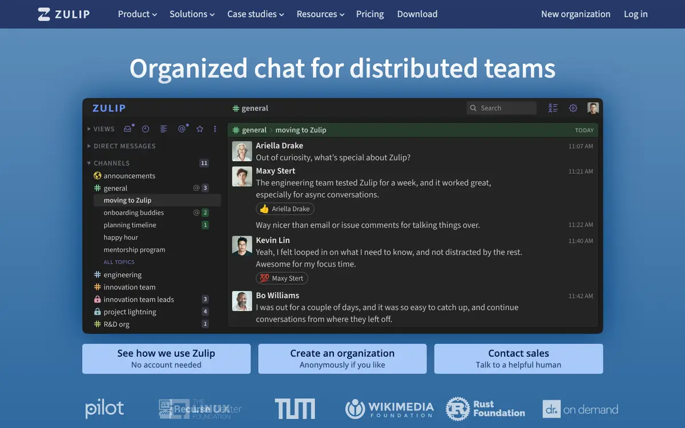Click the profile avatar in app header
This screenshot has width=685, height=428.
(x=593, y=108)
